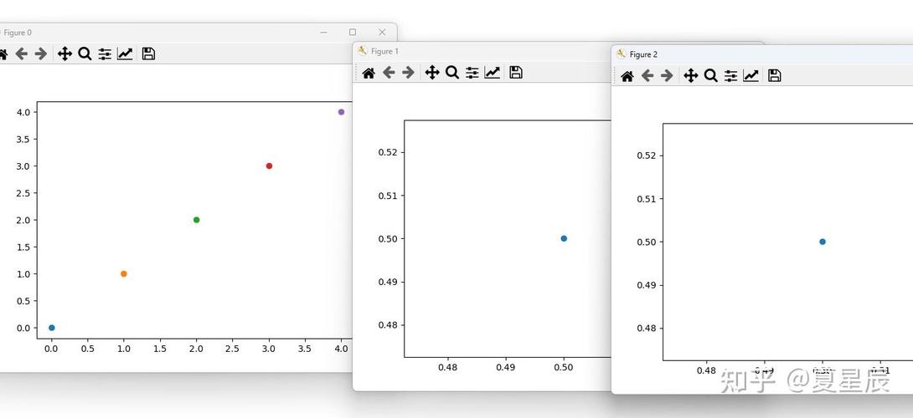Save Figure 0 using the disk icon
This screenshot has height=418, width=913.
(x=148, y=54)
